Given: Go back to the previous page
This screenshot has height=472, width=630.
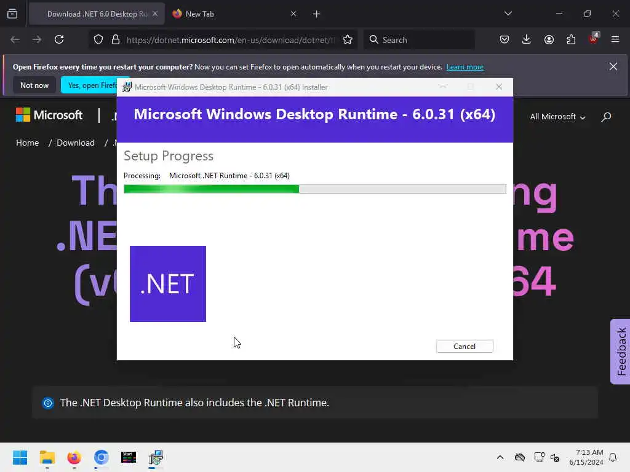Looking at the screenshot, I should click(x=15, y=40).
